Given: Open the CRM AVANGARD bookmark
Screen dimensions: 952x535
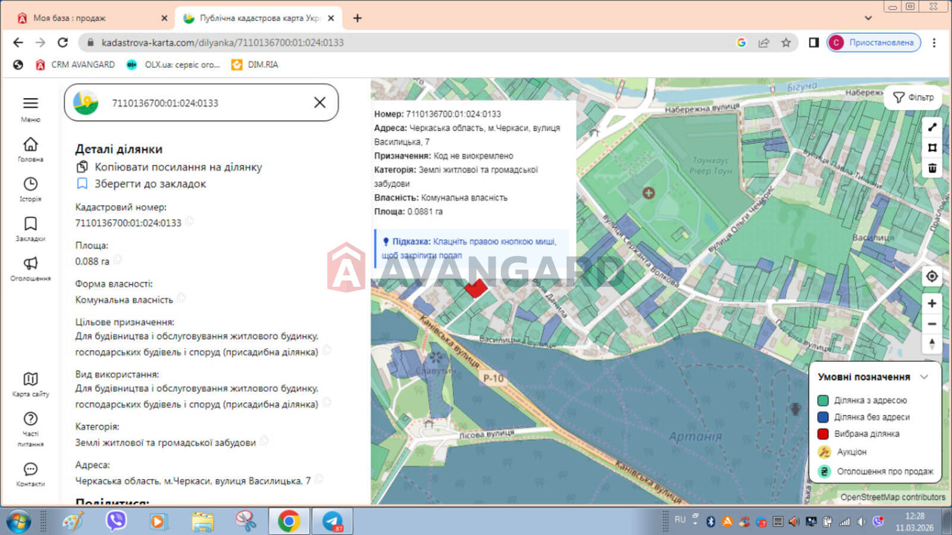Looking at the screenshot, I should coord(76,65).
